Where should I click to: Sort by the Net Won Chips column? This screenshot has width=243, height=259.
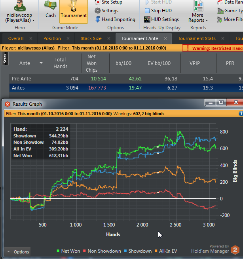coord(92,63)
